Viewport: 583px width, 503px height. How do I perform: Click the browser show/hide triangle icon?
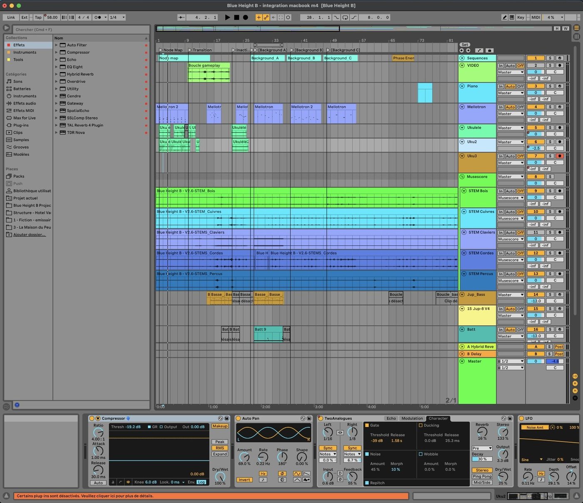7,28
